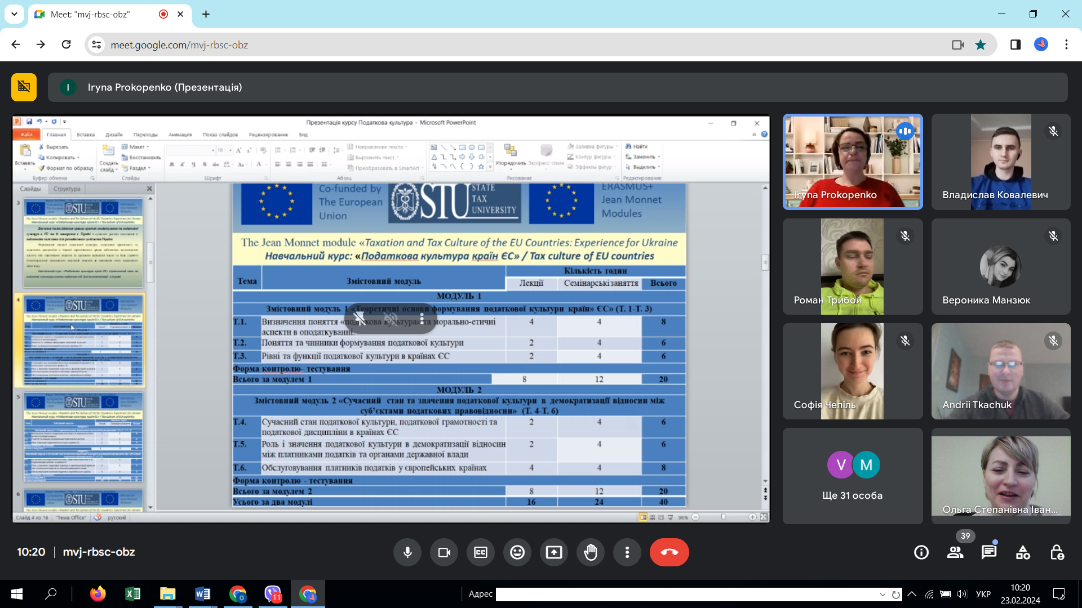
Task: Open Windows taskbar search
Action: coord(51,594)
